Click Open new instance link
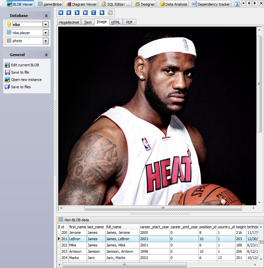264x268 pixels. click(26, 80)
